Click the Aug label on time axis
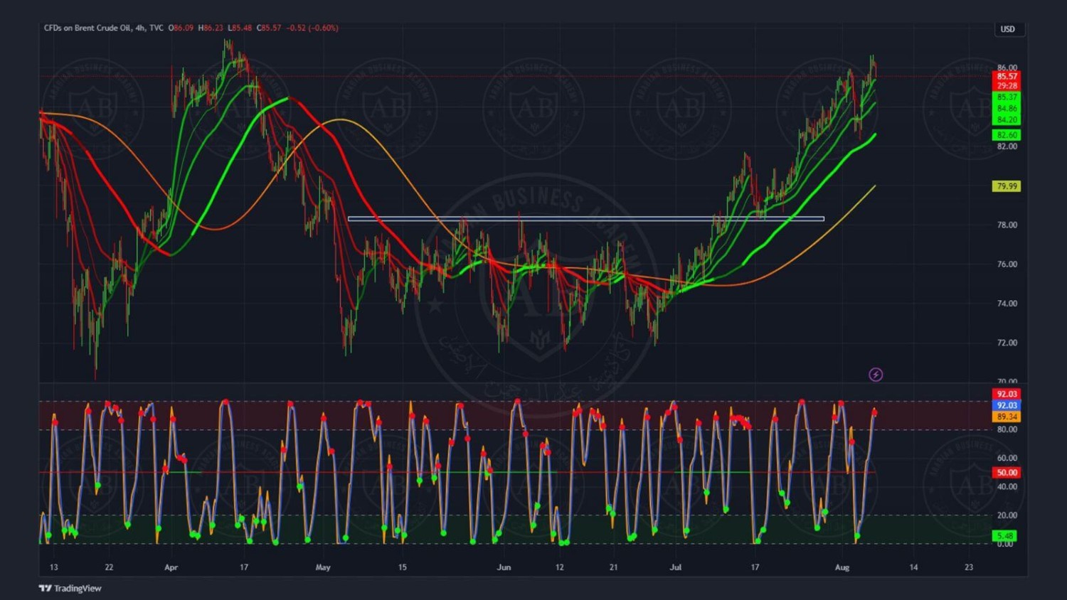 [842, 567]
